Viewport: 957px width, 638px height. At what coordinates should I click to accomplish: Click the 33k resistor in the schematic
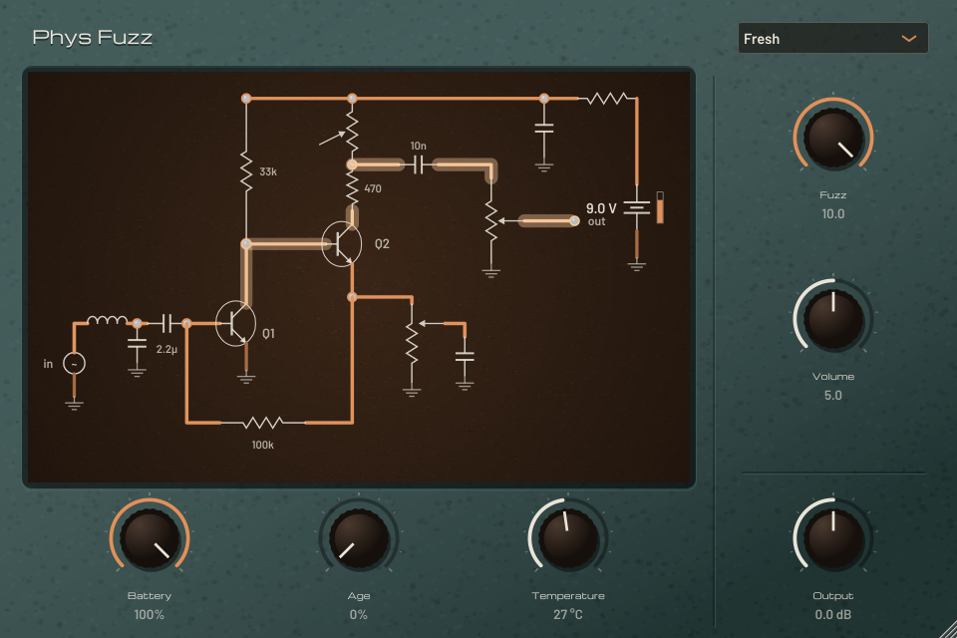point(246,170)
